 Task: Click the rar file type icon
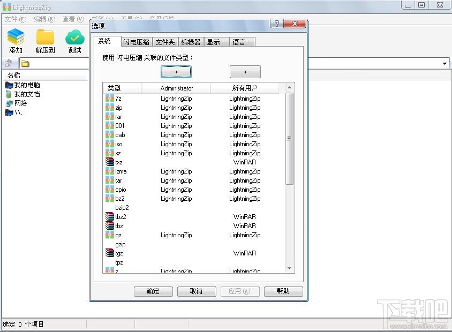(110, 117)
